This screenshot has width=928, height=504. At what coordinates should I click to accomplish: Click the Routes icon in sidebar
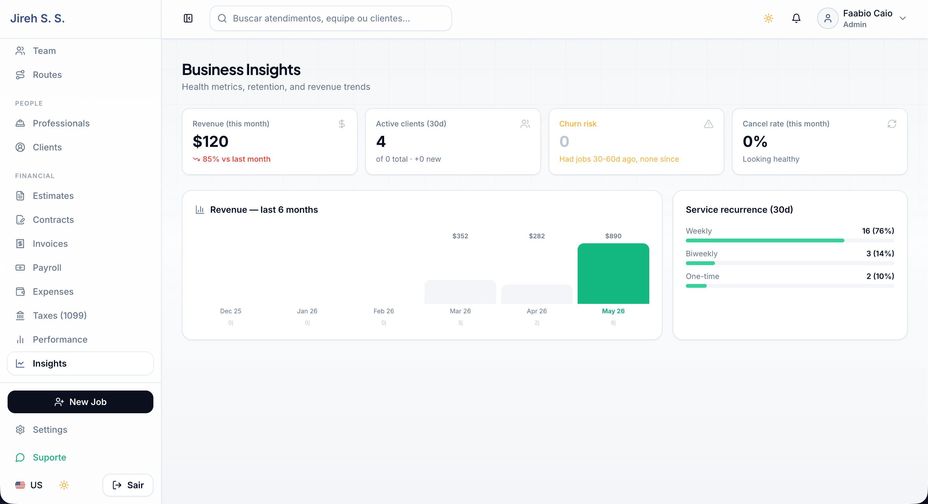(20, 75)
